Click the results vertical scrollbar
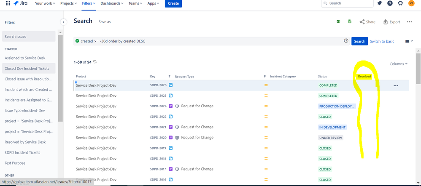The height and width of the screenshot is (186, 421). 418,68
